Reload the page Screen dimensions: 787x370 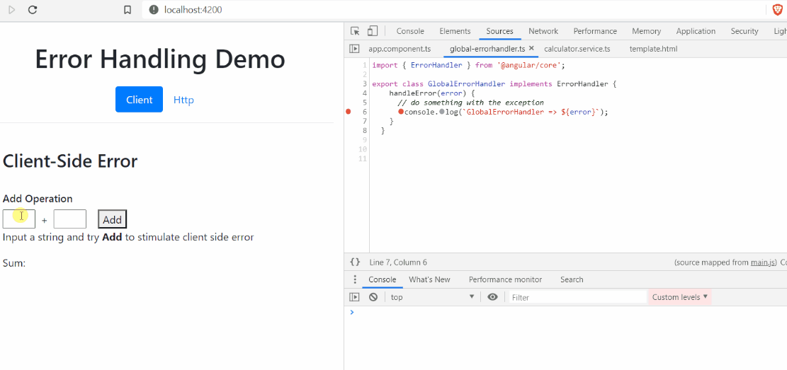point(33,10)
